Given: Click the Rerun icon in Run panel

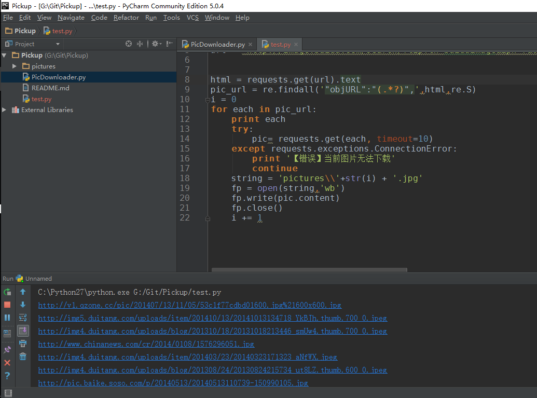Looking at the screenshot, I should pos(7,292).
